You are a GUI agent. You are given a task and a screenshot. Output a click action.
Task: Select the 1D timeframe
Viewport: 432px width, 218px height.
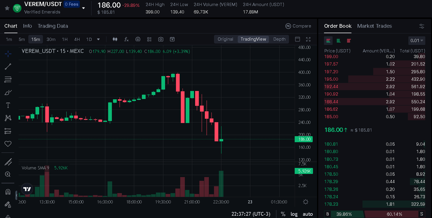tap(89, 39)
